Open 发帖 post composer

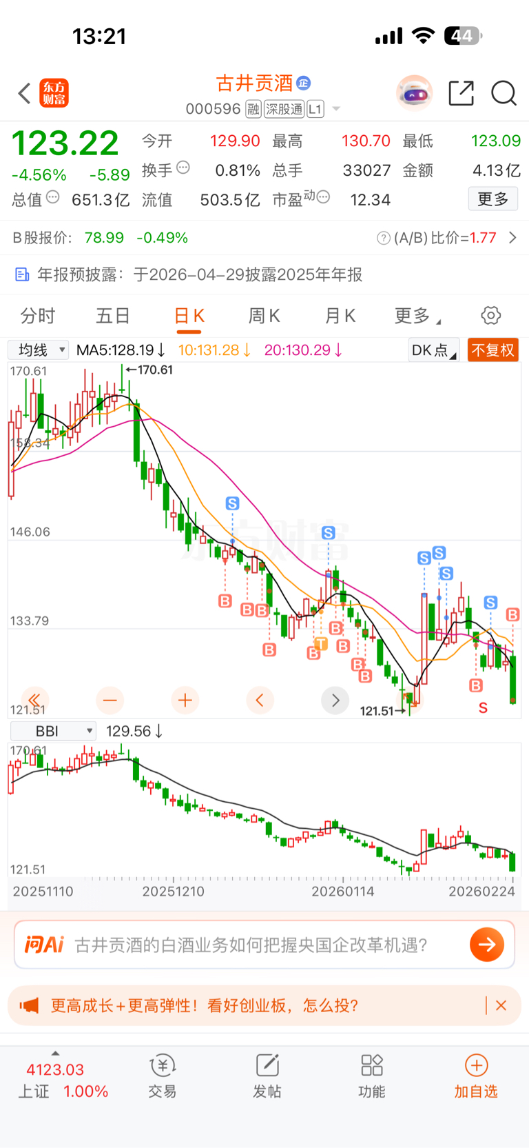267,1076
